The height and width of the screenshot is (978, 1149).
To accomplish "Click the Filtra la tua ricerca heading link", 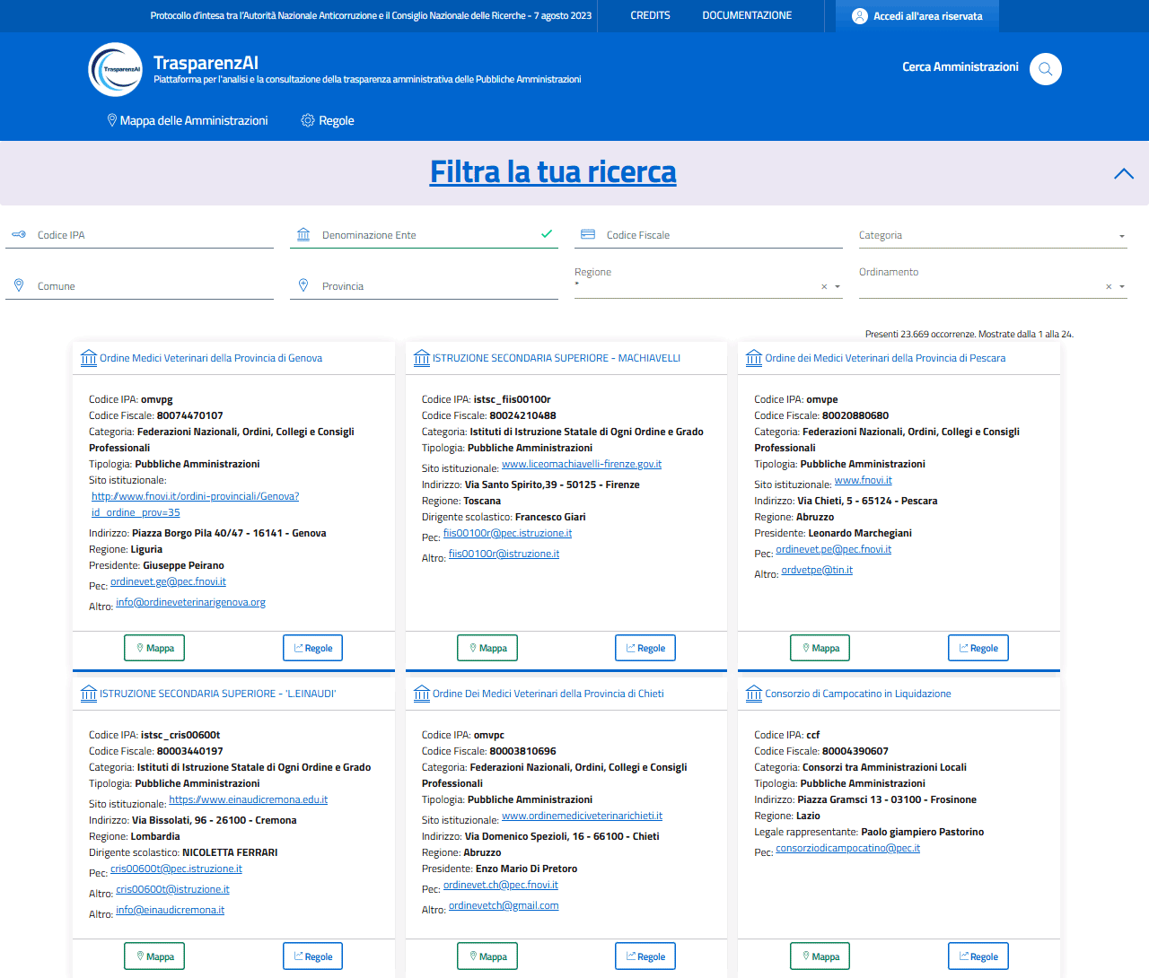I will click(x=553, y=171).
